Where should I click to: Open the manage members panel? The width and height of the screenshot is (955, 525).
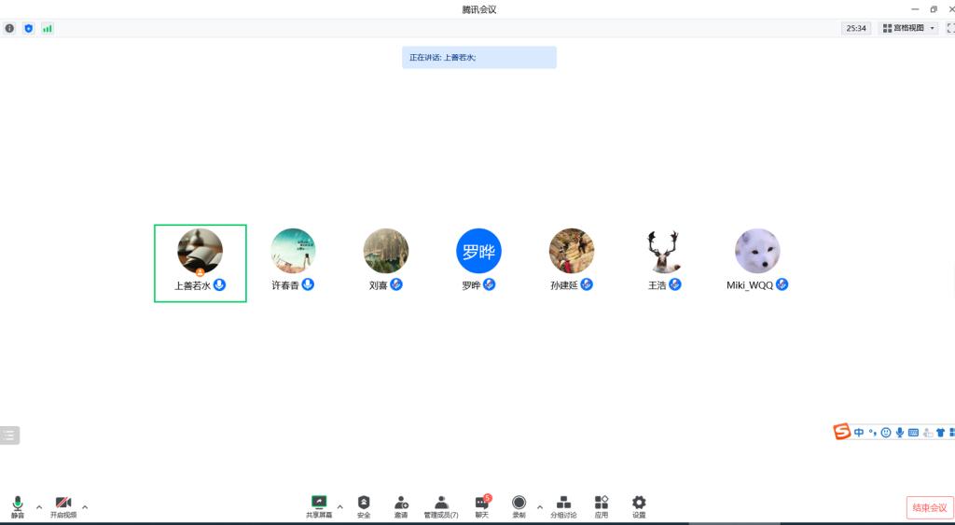[441, 505]
